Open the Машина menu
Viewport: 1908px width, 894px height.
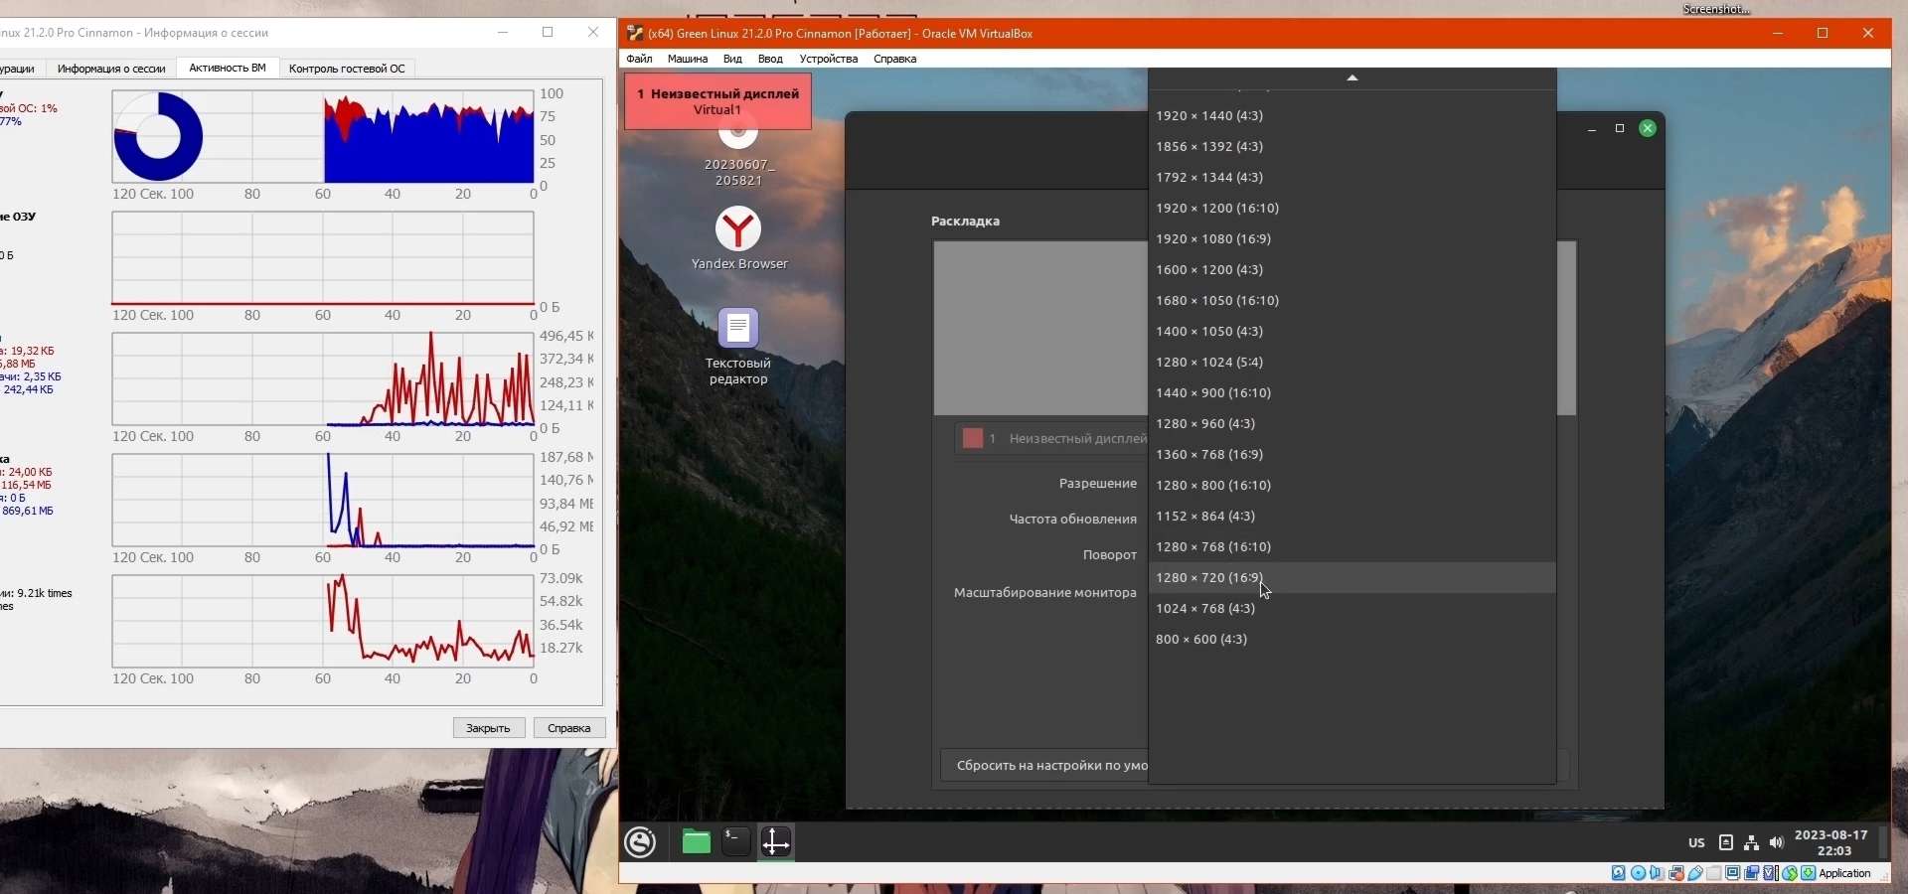click(688, 59)
